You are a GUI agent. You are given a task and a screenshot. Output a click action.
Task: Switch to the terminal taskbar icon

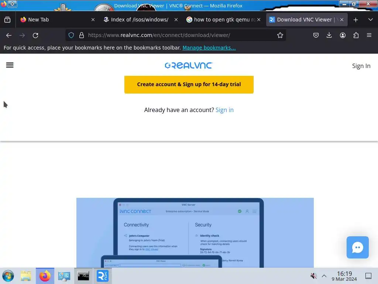pyautogui.click(x=83, y=276)
